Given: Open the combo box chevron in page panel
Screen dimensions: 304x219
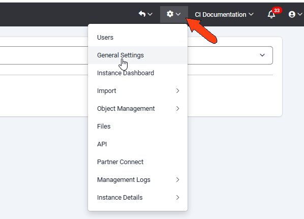Looking at the screenshot, I should (x=262, y=55).
